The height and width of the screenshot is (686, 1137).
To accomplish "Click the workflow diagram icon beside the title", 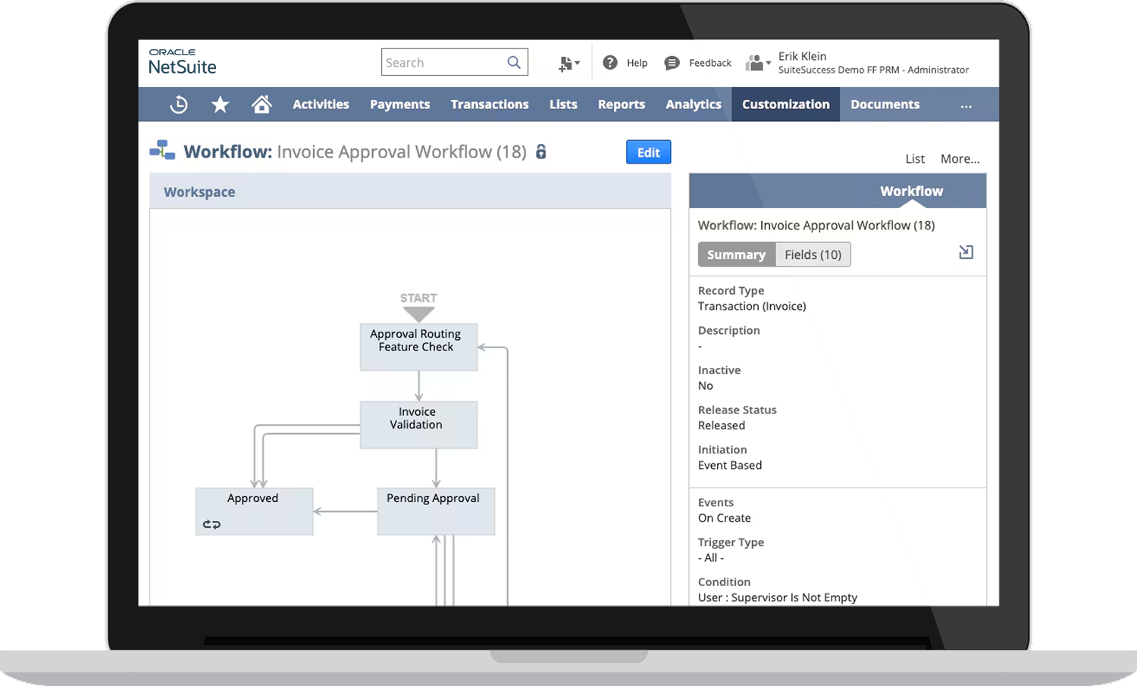I will pyautogui.click(x=161, y=151).
